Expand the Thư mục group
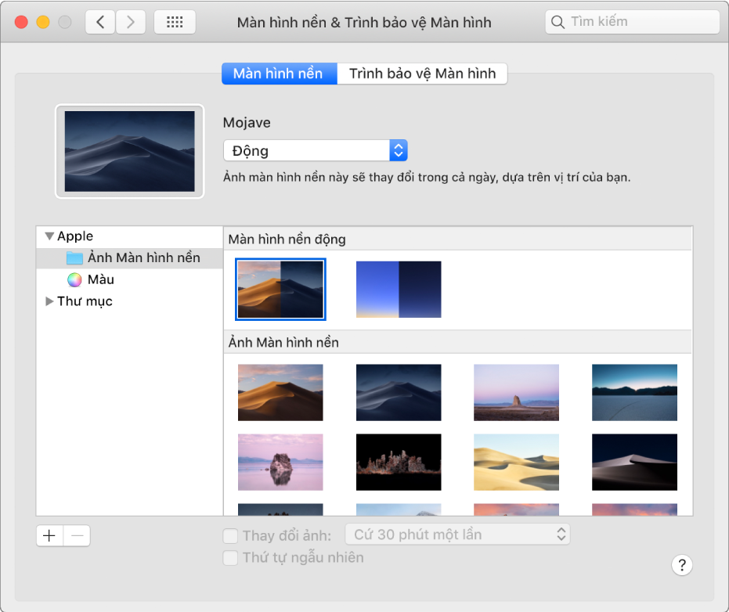The image size is (729, 612). click(49, 301)
